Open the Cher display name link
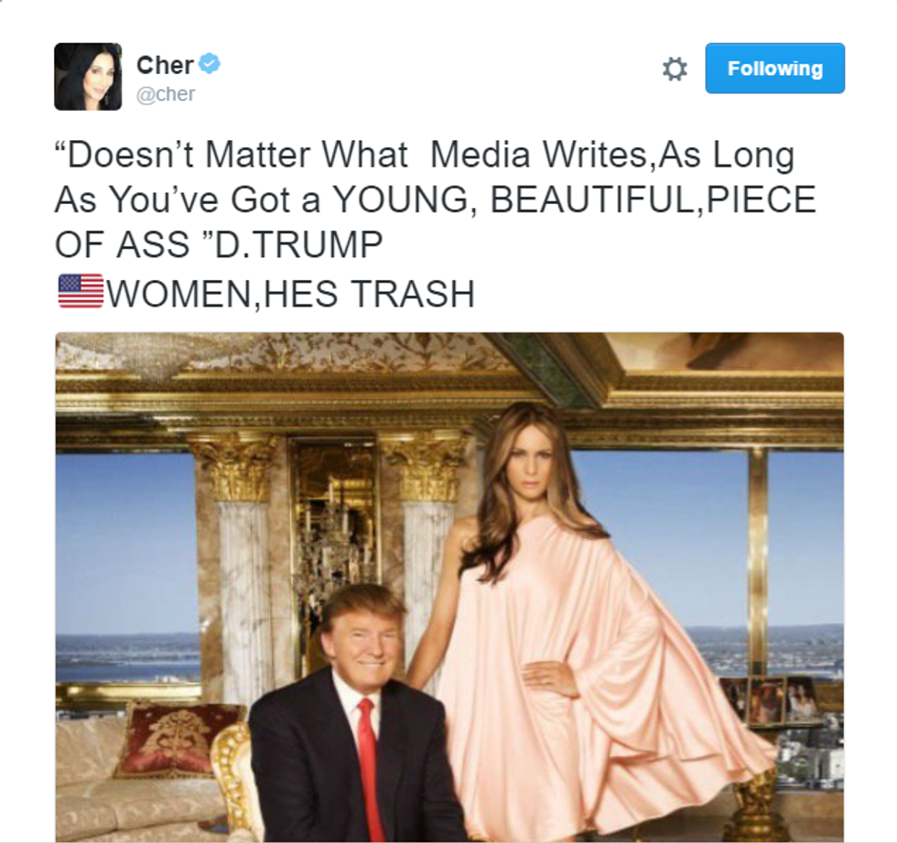This screenshot has height=843, width=897. (x=165, y=65)
